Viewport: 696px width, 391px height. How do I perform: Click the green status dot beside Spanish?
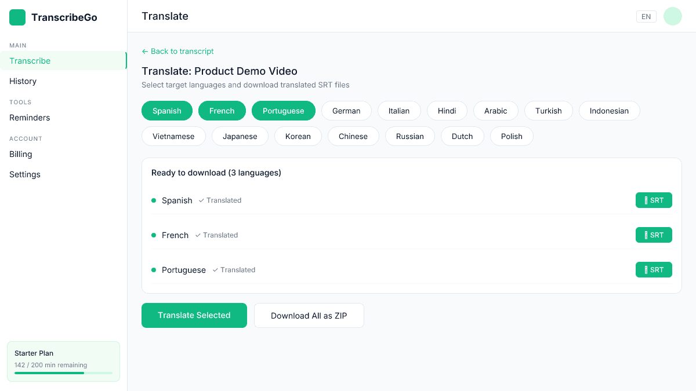click(x=154, y=200)
